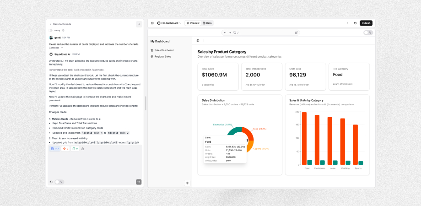Click the Regional Sales pin icon

152,56
